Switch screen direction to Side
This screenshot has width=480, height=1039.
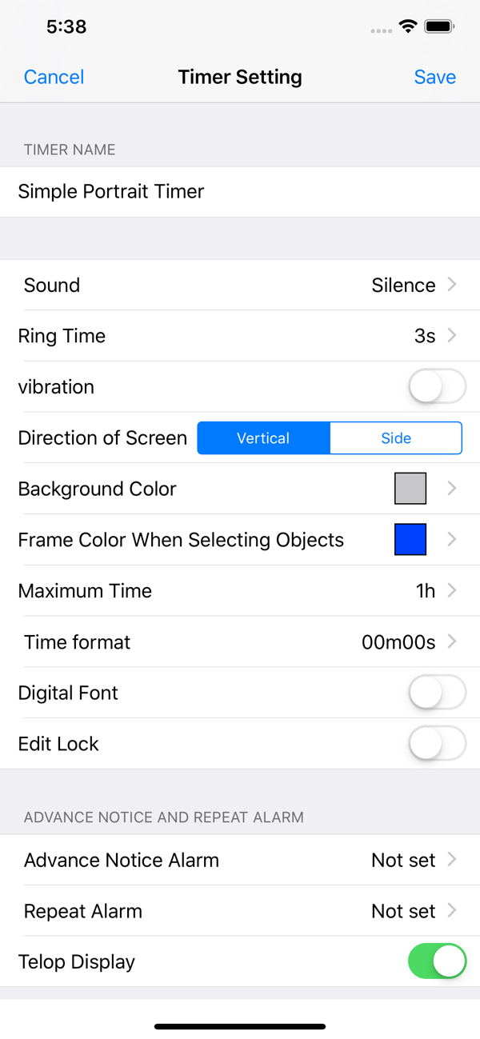396,438
